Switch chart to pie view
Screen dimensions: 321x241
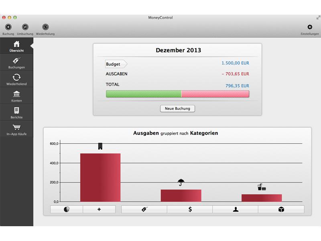click(67, 209)
